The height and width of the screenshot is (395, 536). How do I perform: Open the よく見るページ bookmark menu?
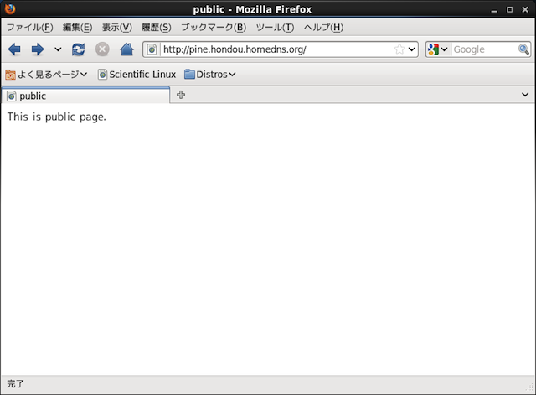click(46, 74)
